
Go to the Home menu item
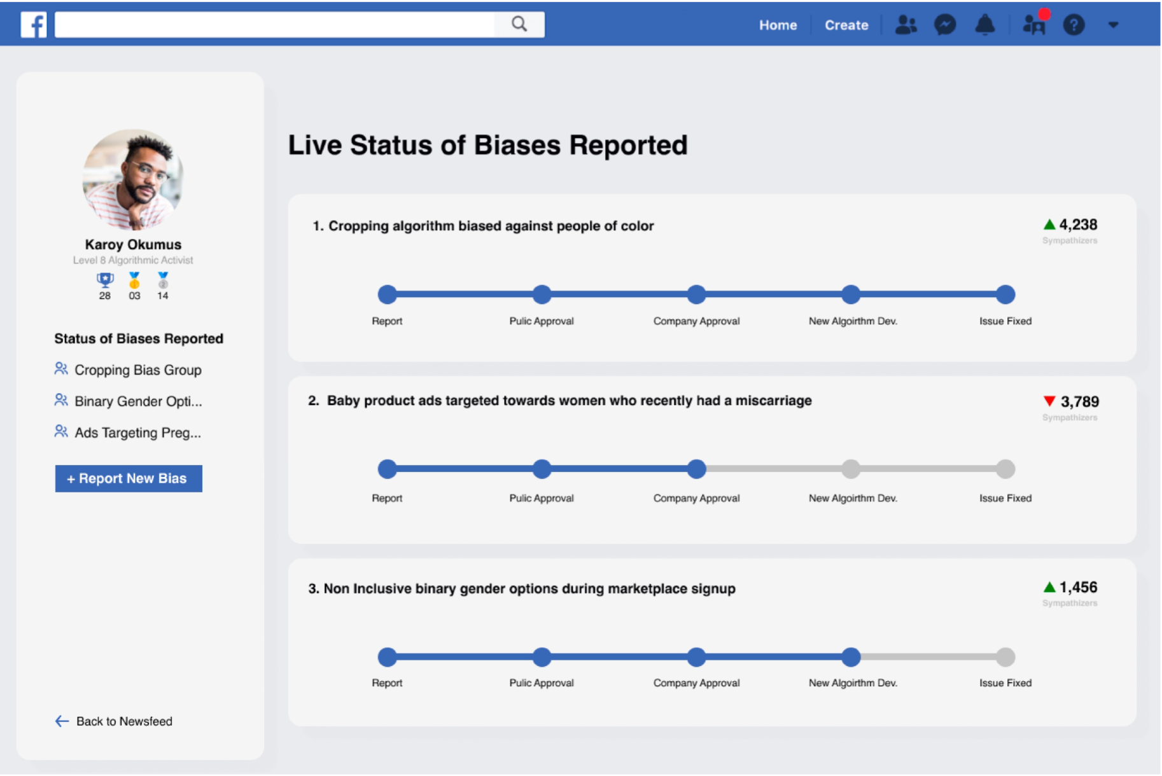778,25
